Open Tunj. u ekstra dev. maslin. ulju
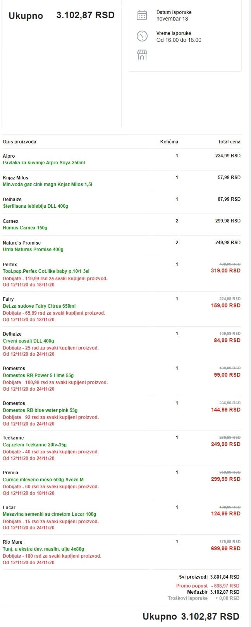Image resolution: width=251 pixels, height=627 pixels. [x=43, y=549]
